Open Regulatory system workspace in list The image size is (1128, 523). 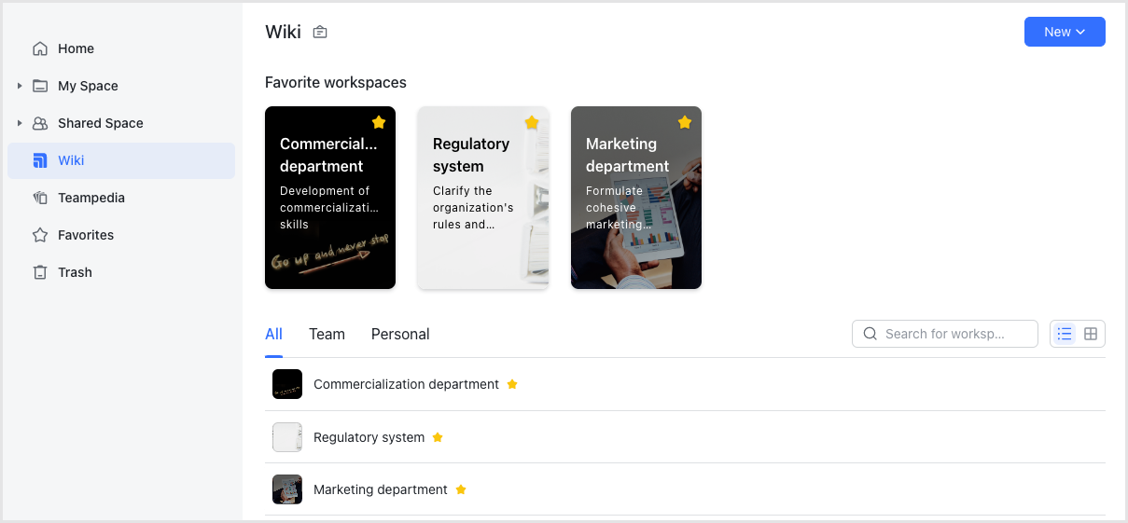click(x=369, y=437)
